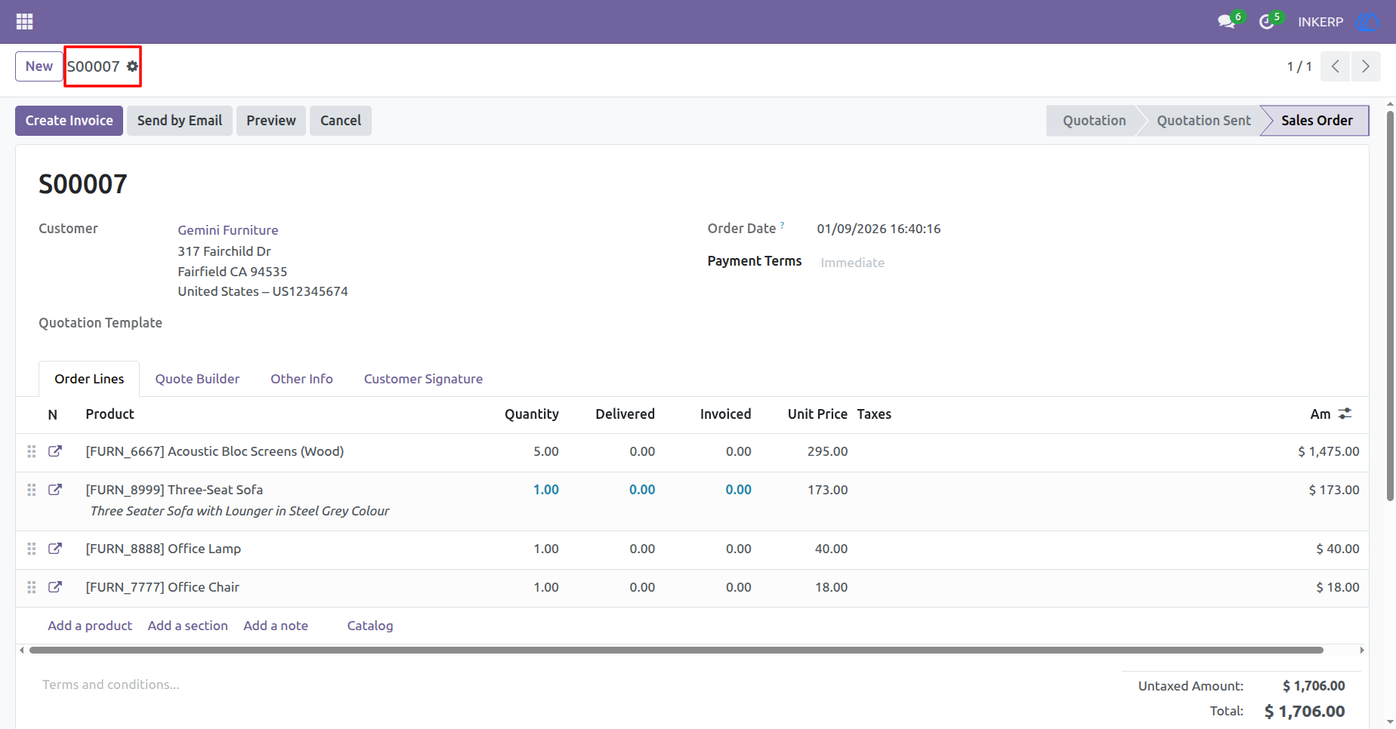This screenshot has height=729, width=1396.
Task: Select the Quotation Sent status stage
Action: point(1203,121)
